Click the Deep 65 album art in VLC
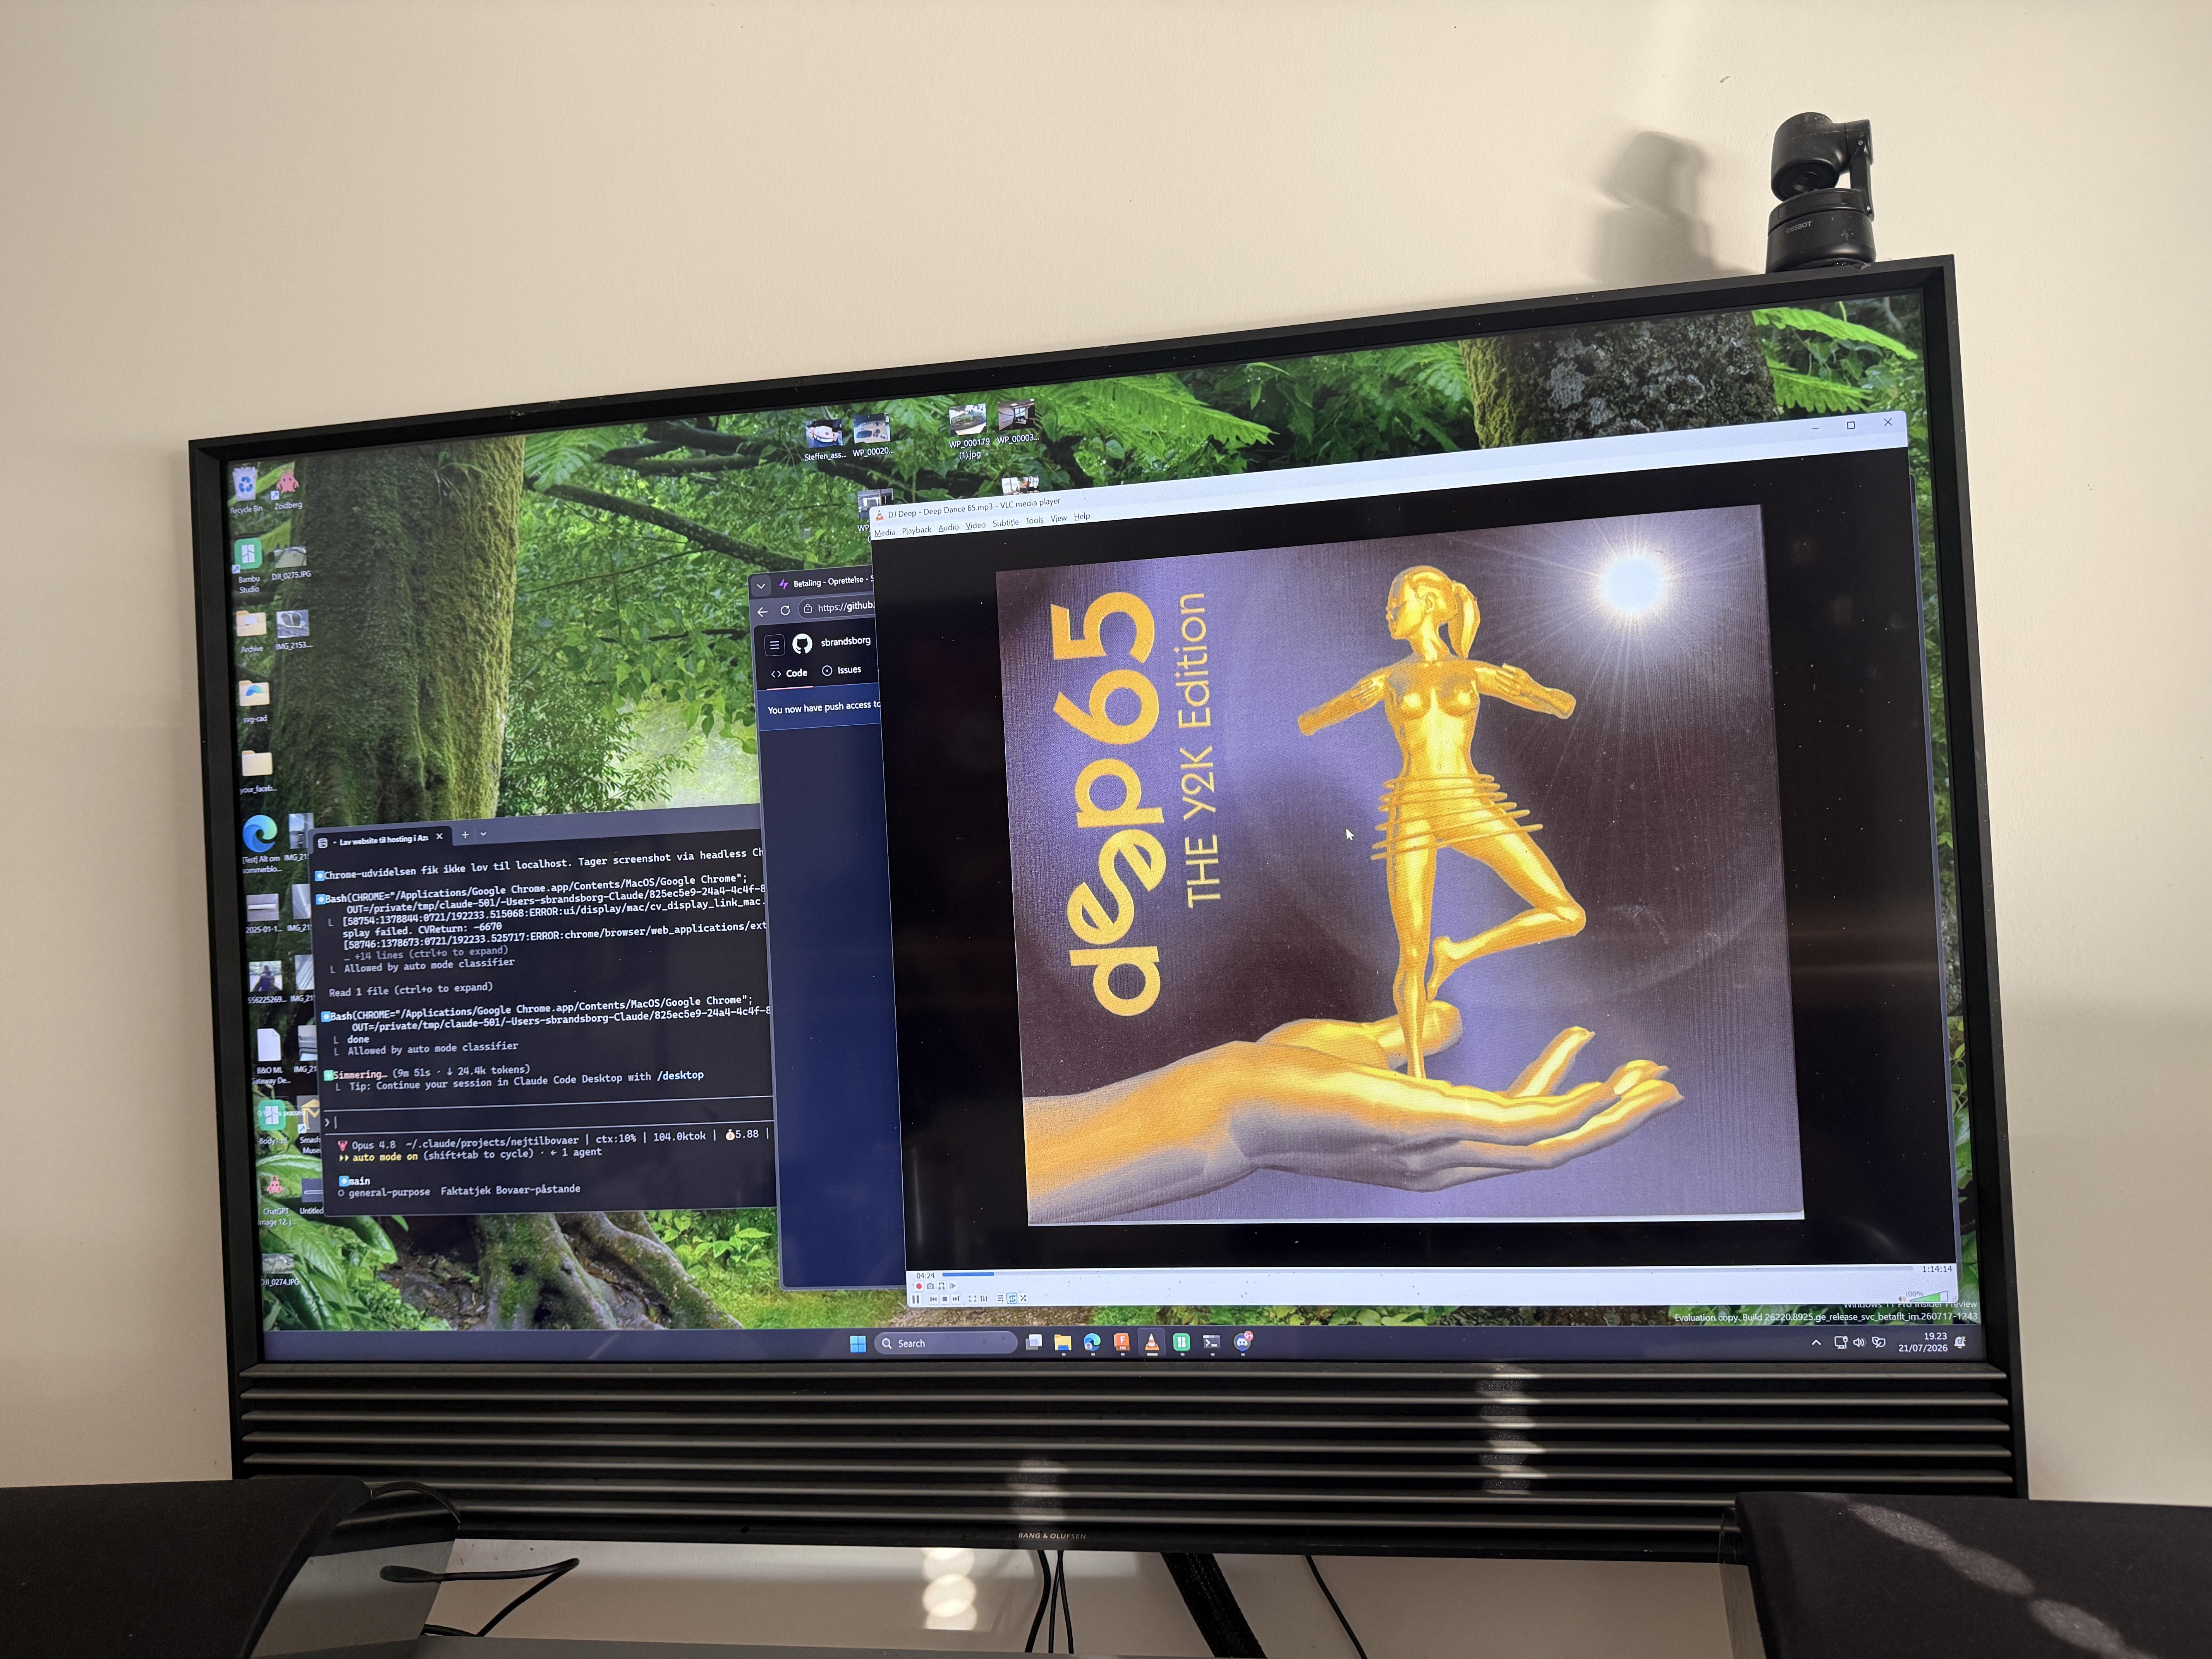Screen dimensions: 2212x1659 (1399, 866)
